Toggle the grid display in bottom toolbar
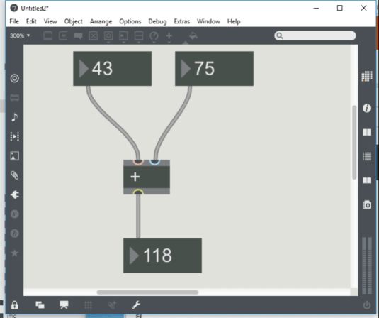 (89, 305)
